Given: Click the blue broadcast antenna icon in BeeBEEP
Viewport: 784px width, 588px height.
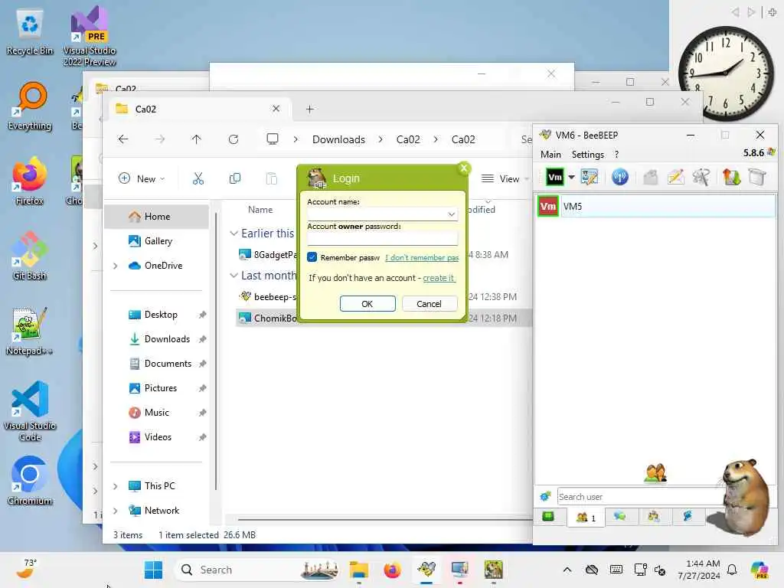Looking at the screenshot, I should (620, 177).
